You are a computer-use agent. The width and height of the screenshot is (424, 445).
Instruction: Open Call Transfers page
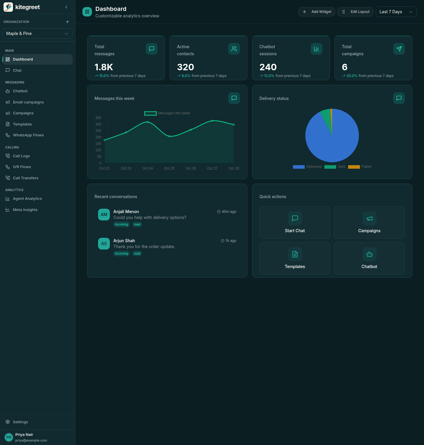37,178
